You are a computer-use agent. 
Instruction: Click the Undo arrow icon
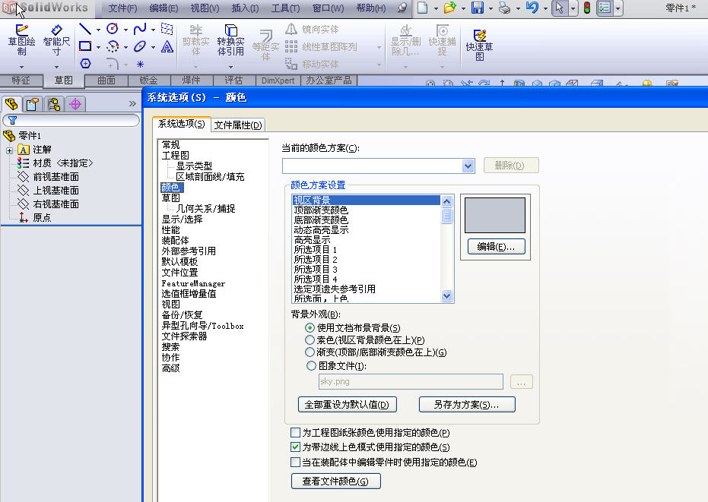tap(532, 8)
